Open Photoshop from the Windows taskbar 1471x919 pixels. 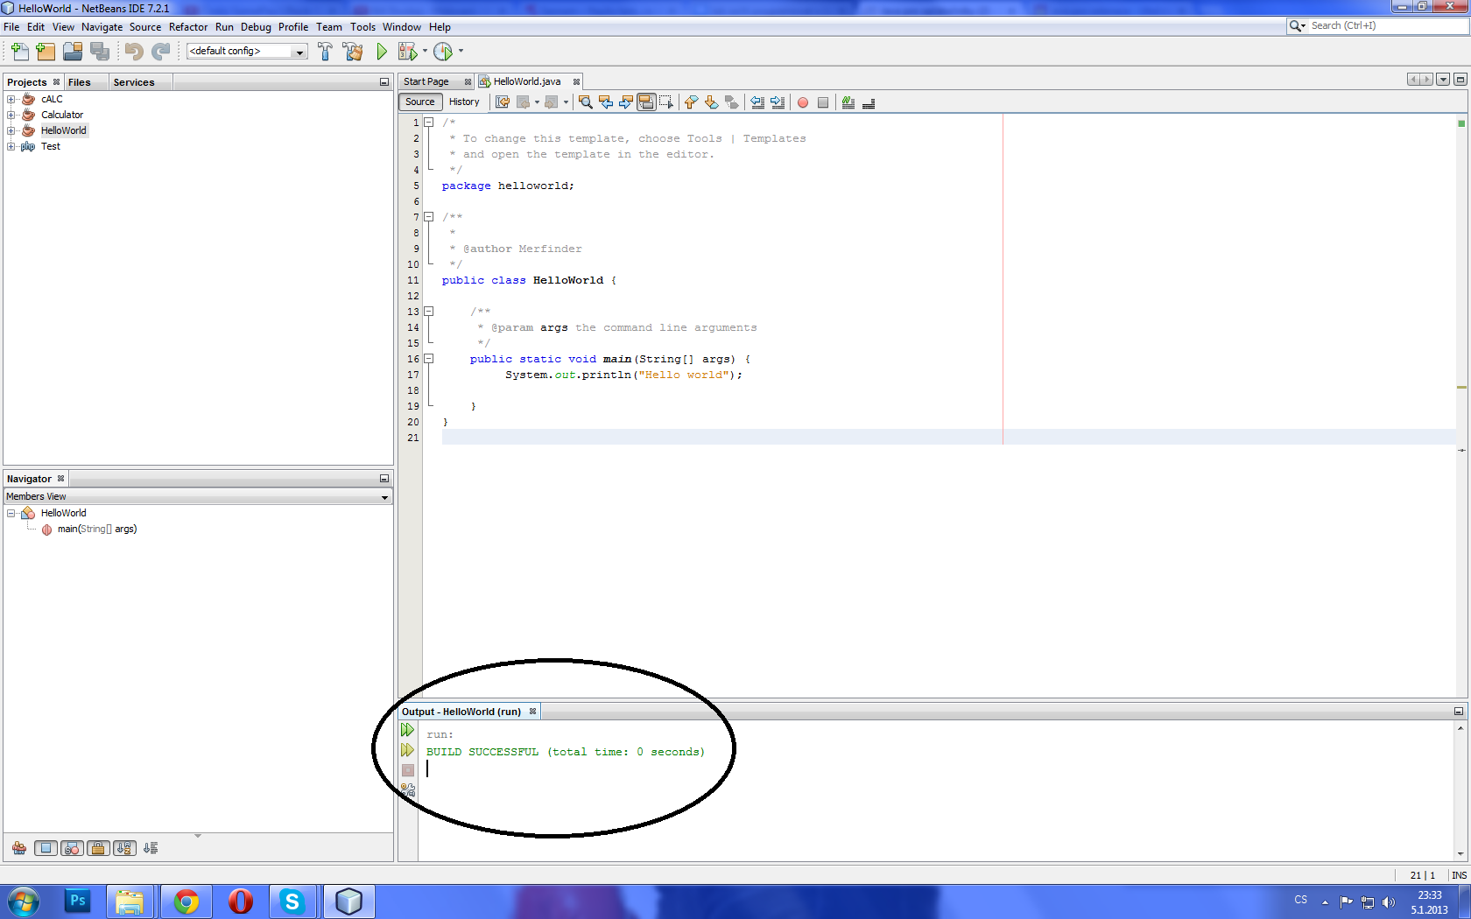click(x=78, y=901)
